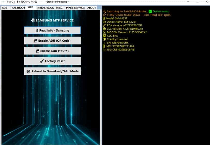
Task: Open the FASTBOOT tab
Action: (18, 8)
